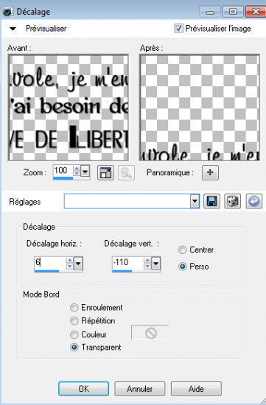The height and width of the screenshot is (405, 266).
Task: Minimize the Décalage dialog window
Action: (x=210, y=12)
